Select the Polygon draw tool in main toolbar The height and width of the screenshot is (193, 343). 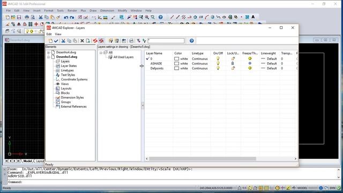coord(195,17)
